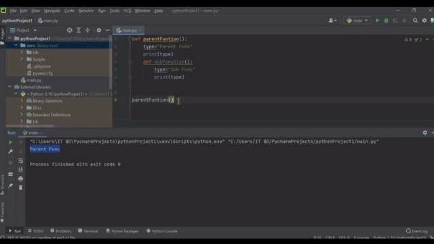The height and width of the screenshot is (244, 434).
Task: Rerun main from Run panel
Action: coord(11,142)
